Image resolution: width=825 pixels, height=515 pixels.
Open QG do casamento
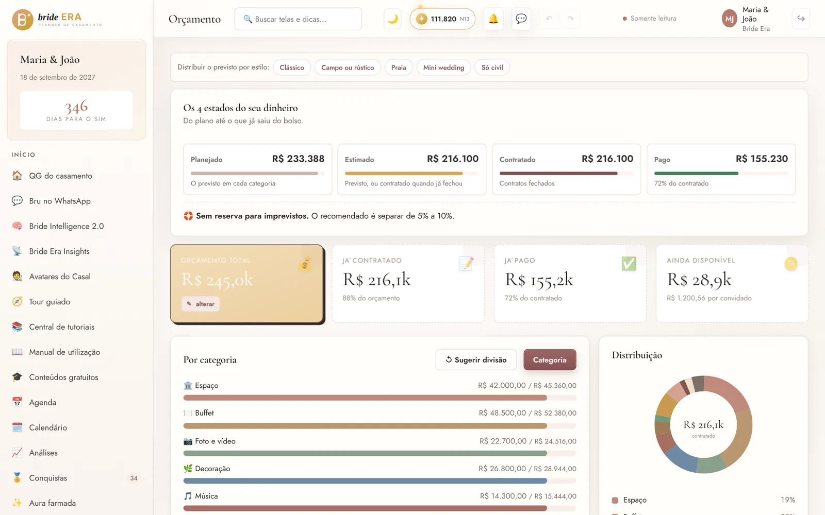[x=76, y=176]
